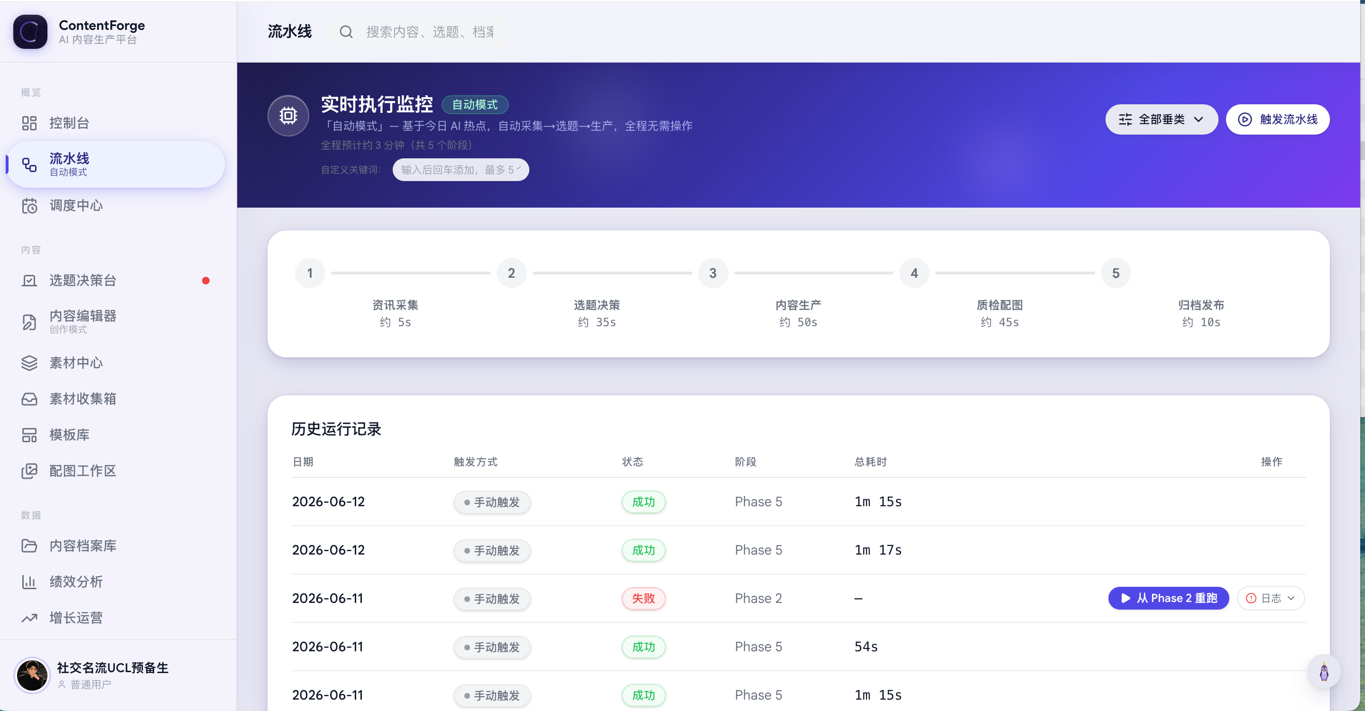
Task: Click the Phase 2 stage cell
Action: [x=758, y=598]
